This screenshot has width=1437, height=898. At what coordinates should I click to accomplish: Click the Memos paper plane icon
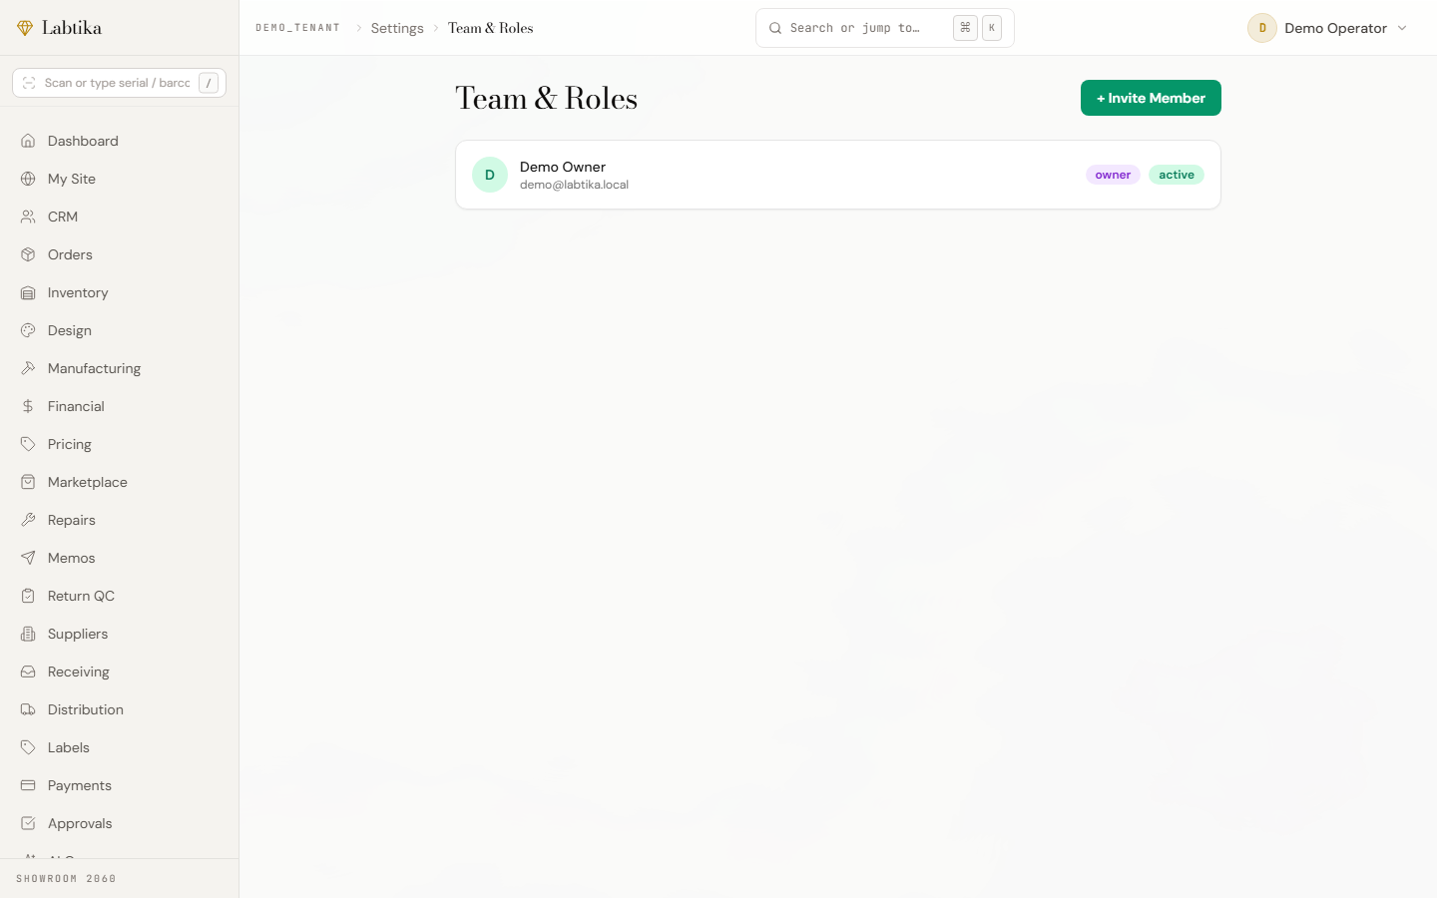tap(28, 558)
